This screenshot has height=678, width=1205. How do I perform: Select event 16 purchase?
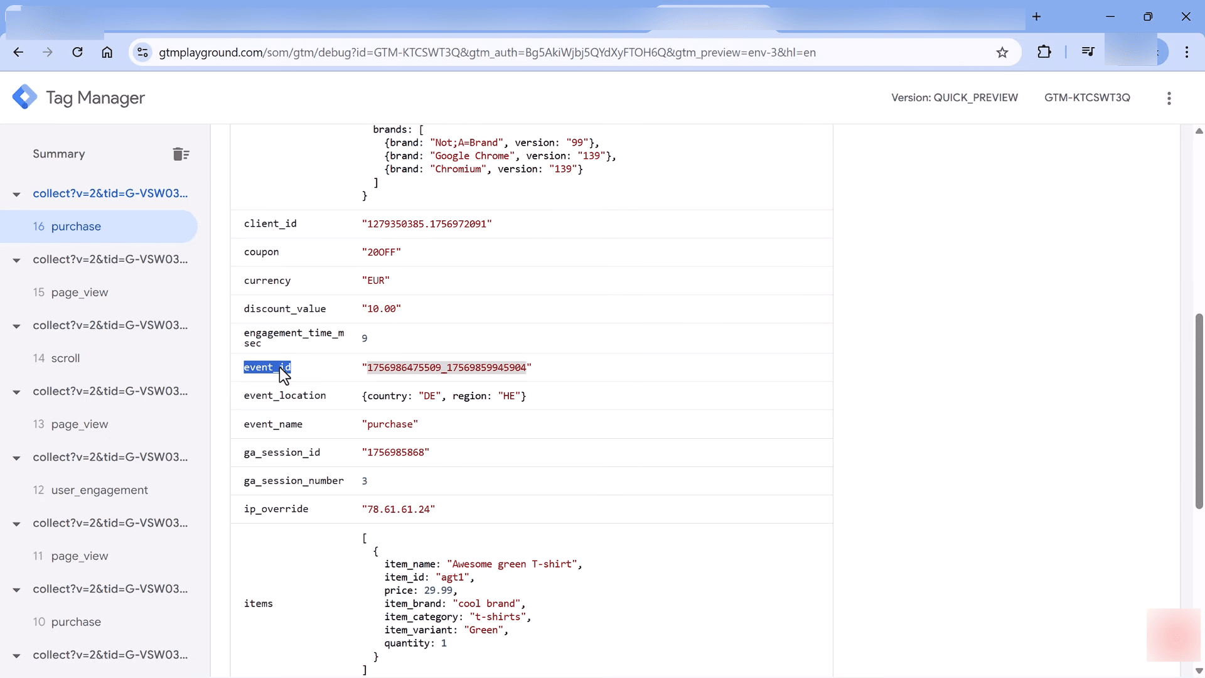(x=99, y=226)
